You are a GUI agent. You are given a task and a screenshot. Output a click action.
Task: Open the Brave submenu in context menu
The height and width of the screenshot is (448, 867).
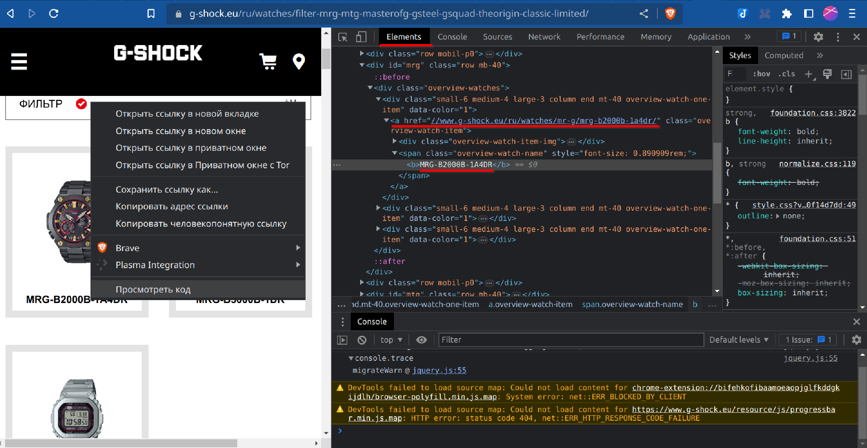click(x=198, y=248)
